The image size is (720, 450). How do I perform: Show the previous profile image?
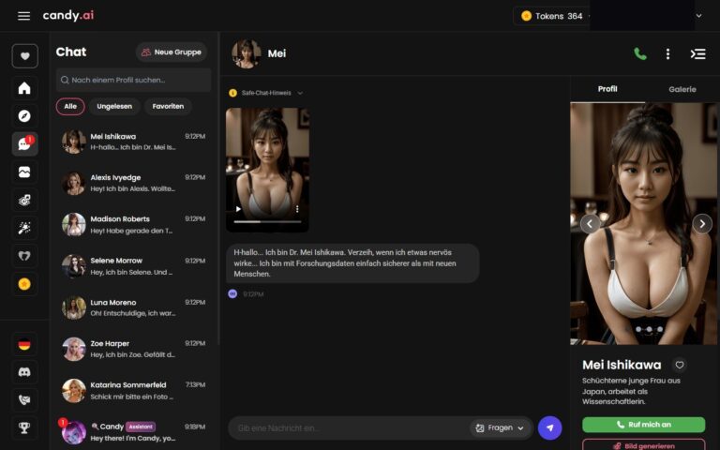tap(590, 224)
